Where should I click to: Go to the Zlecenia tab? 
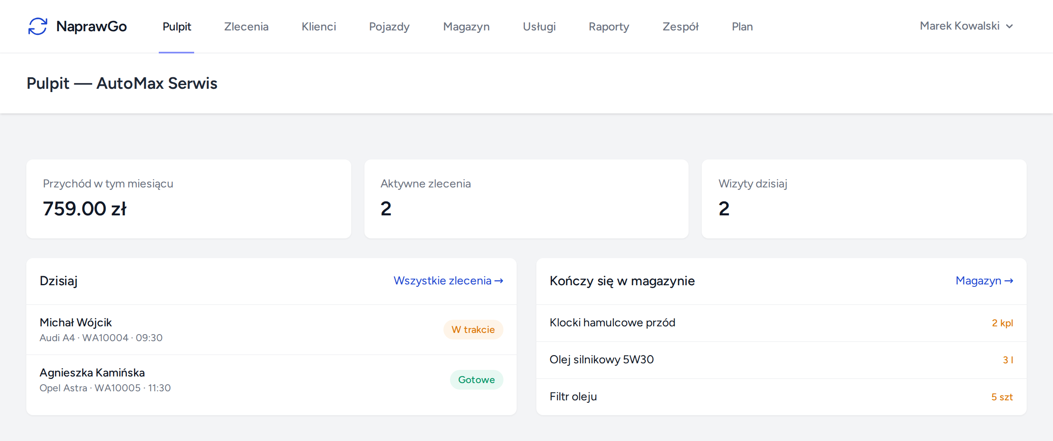246,26
